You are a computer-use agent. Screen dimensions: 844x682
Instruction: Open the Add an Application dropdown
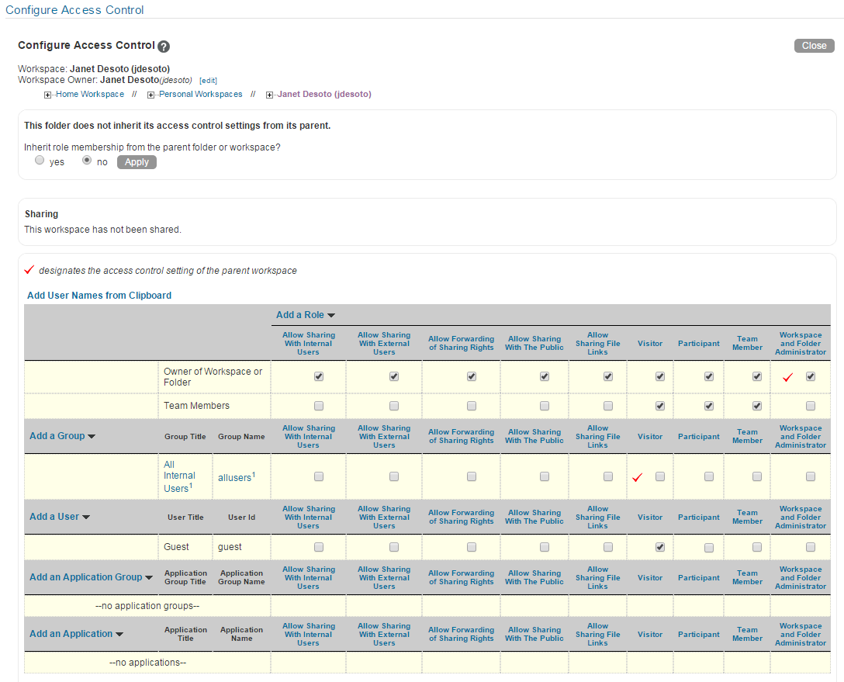click(x=77, y=634)
